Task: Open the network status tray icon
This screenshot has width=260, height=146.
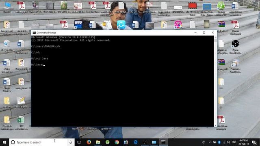Action: pos(224,142)
